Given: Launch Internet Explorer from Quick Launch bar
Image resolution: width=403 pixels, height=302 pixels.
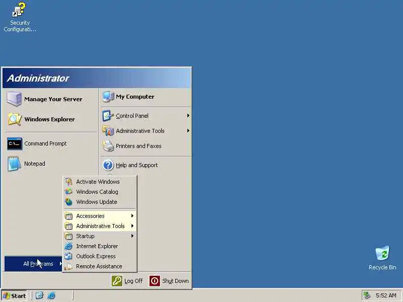Looking at the screenshot, I should pos(51,295).
